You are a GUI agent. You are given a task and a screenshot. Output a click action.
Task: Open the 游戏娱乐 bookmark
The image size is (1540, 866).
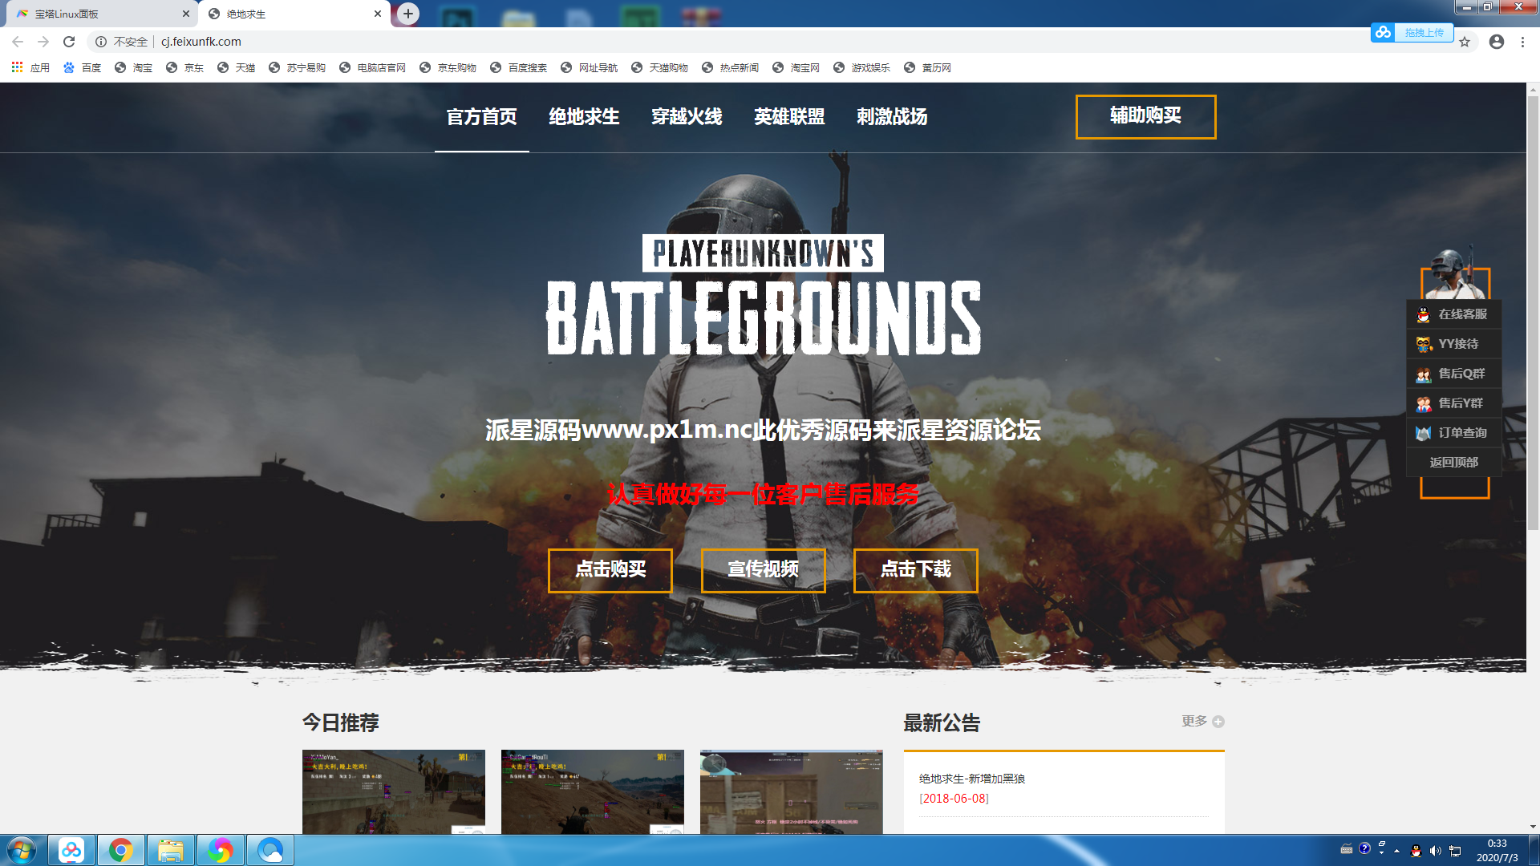(862, 67)
